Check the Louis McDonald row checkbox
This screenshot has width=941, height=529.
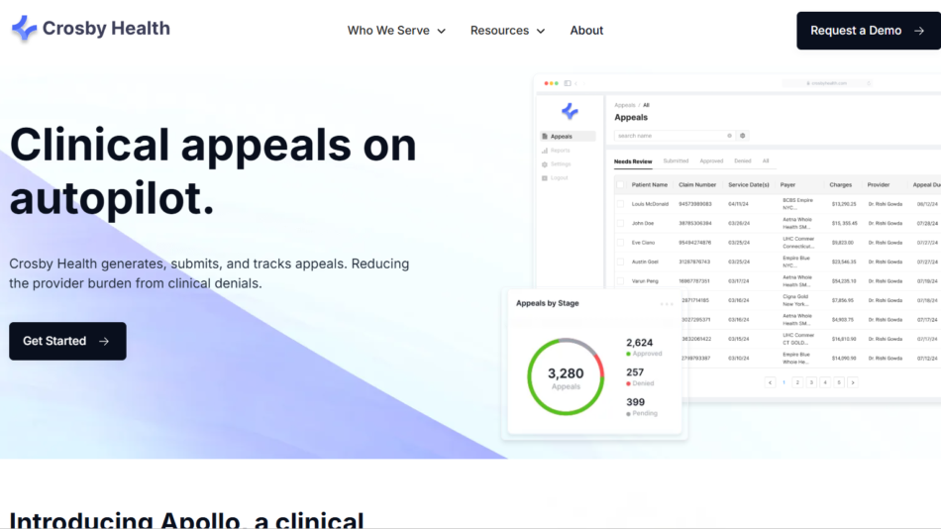[620, 204]
